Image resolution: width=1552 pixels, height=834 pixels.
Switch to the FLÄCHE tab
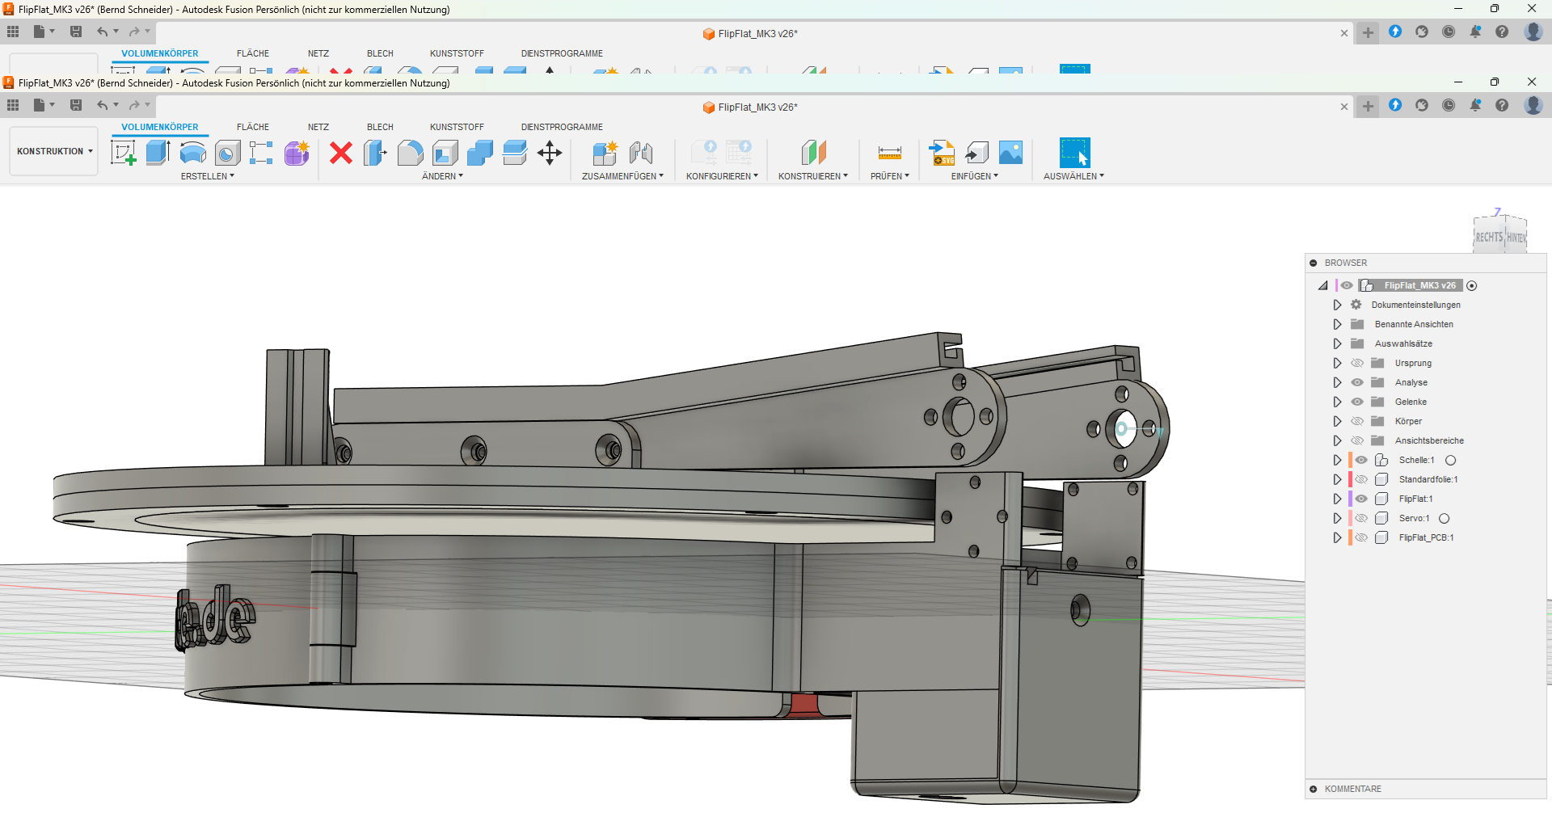(252, 127)
